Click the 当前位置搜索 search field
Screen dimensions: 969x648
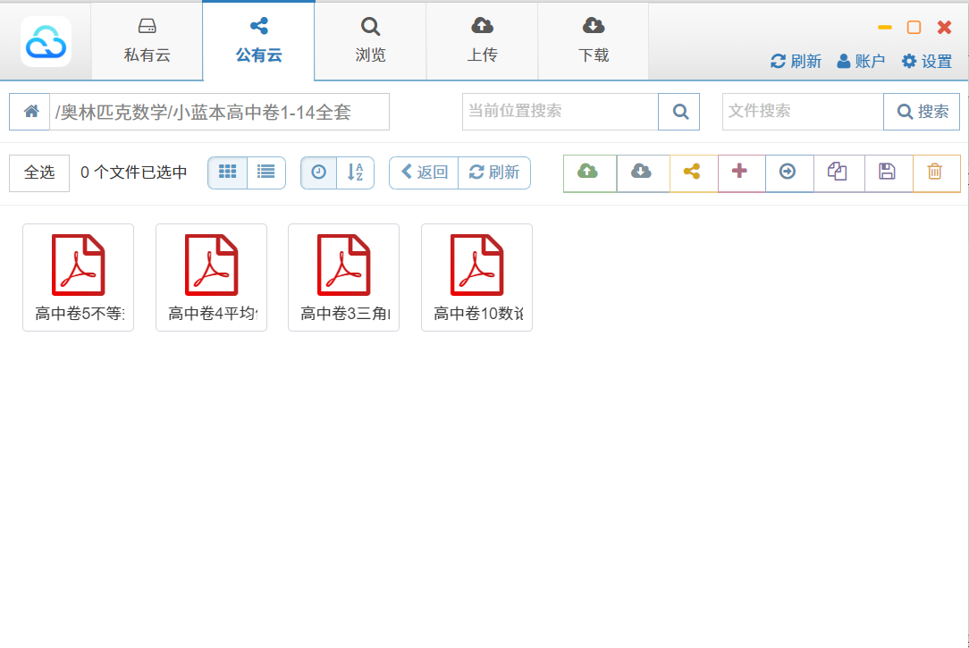[x=560, y=112]
